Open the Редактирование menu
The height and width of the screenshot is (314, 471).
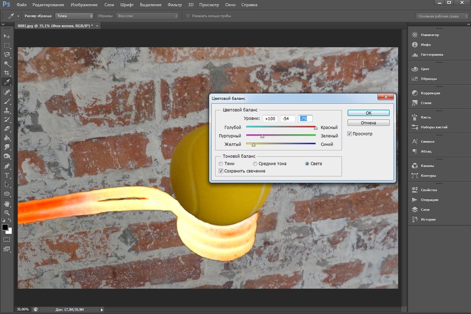point(48,5)
